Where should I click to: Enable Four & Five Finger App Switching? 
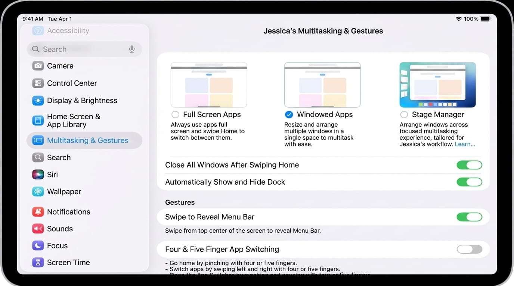(469, 250)
